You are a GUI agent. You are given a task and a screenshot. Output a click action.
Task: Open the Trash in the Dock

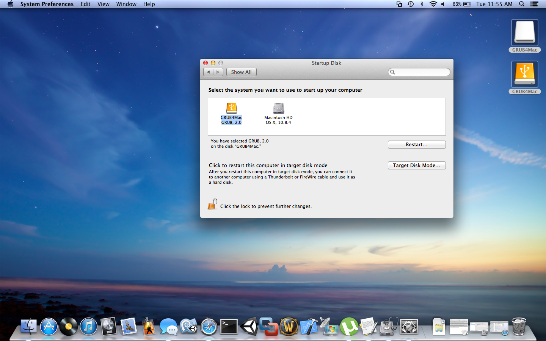click(519, 326)
